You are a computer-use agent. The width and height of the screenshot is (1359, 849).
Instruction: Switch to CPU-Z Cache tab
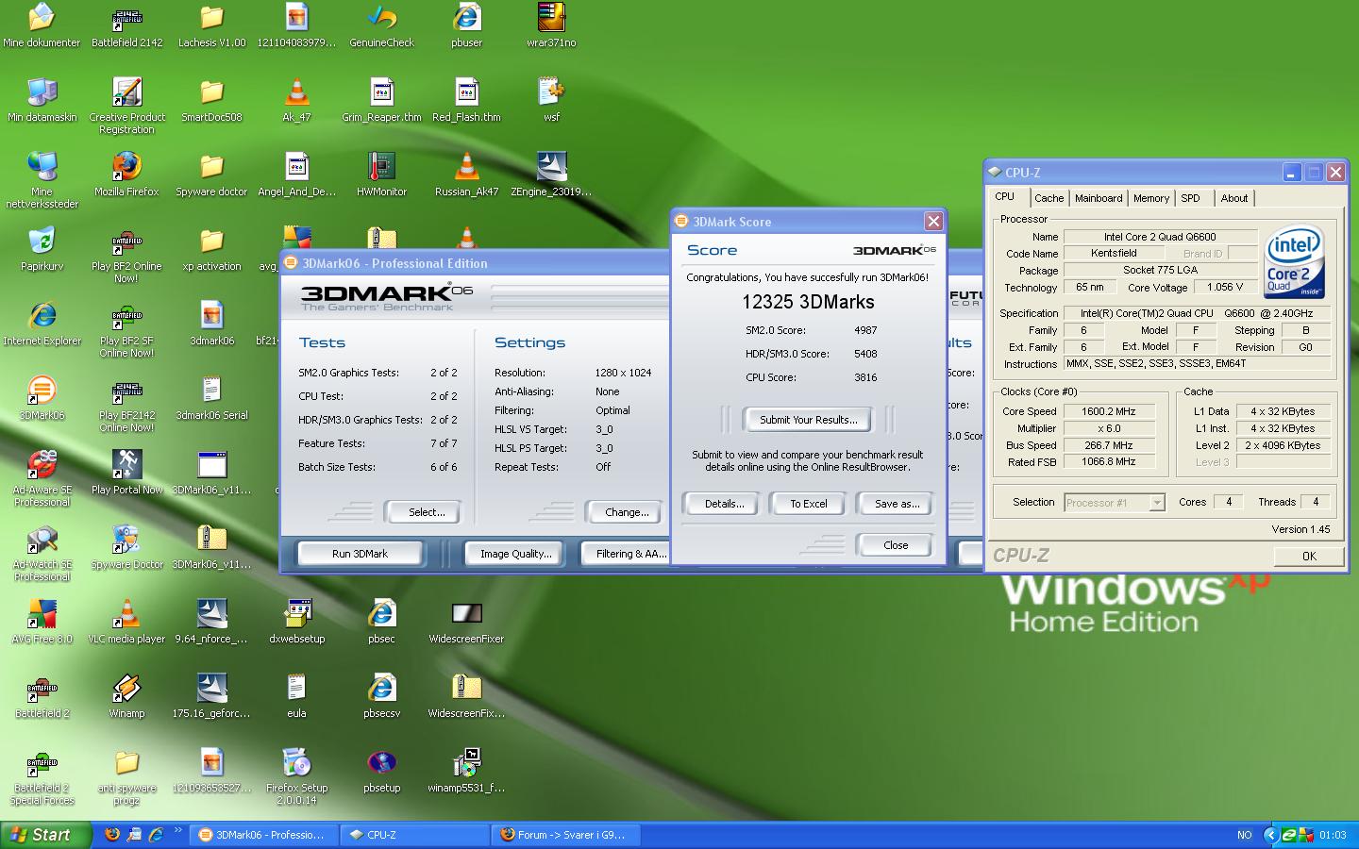pyautogui.click(x=1049, y=198)
